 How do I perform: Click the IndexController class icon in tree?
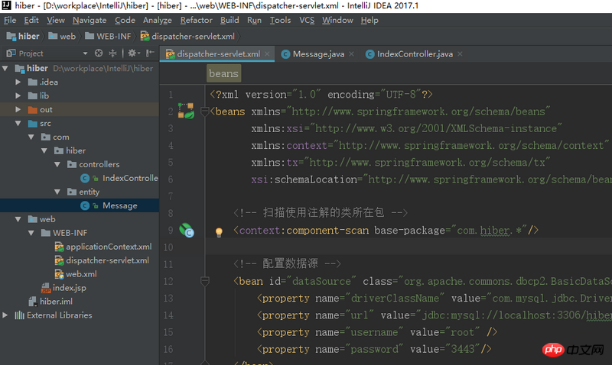pyautogui.click(x=85, y=179)
